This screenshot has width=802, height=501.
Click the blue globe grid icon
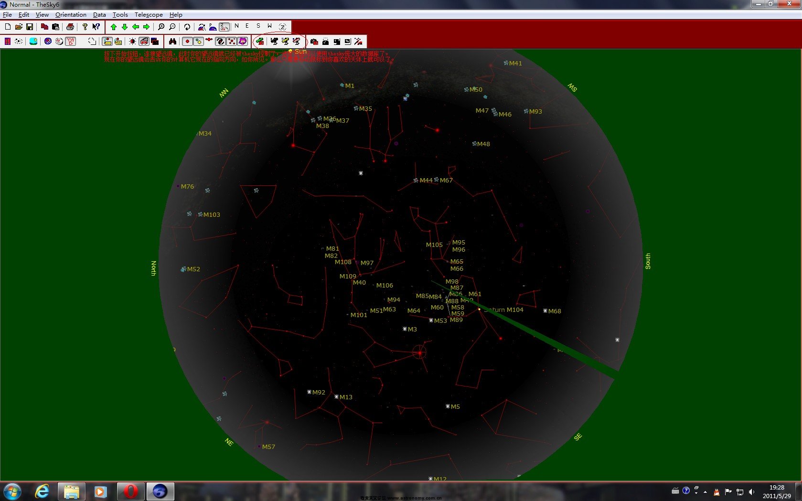(x=48, y=42)
